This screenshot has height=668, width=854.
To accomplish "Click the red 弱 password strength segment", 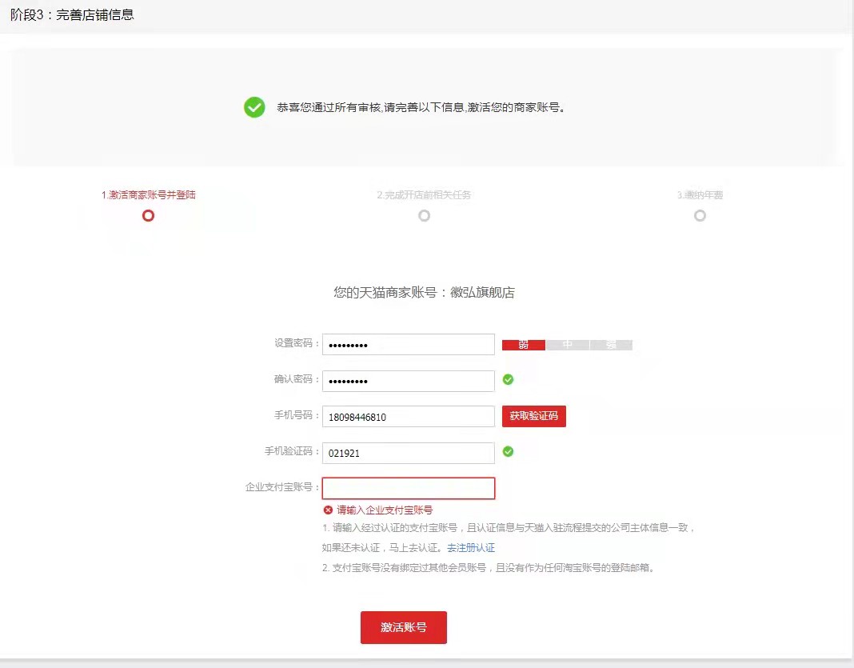I will (524, 345).
